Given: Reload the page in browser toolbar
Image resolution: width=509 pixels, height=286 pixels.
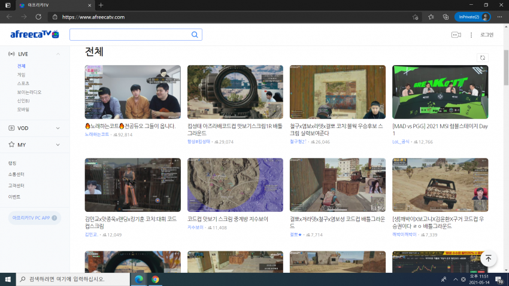Looking at the screenshot, I should (x=38, y=17).
